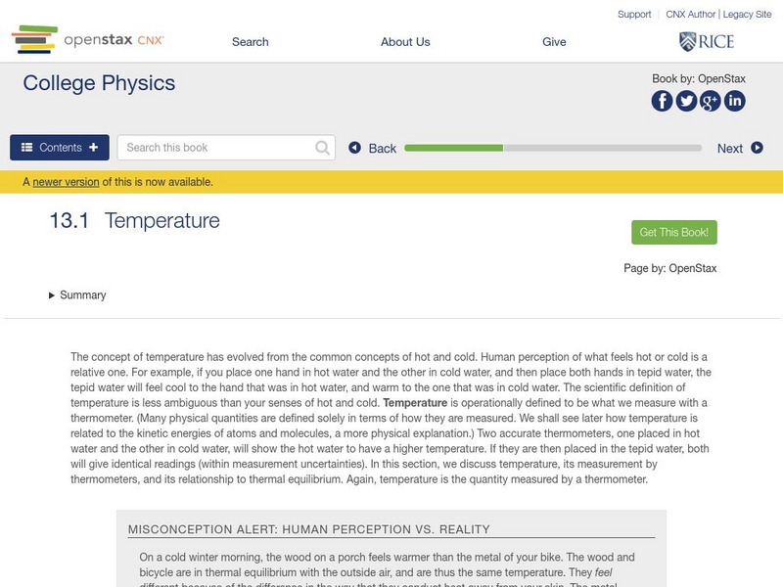Click the Google Plus share icon
783x587 pixels.
(x=711, y=101)
